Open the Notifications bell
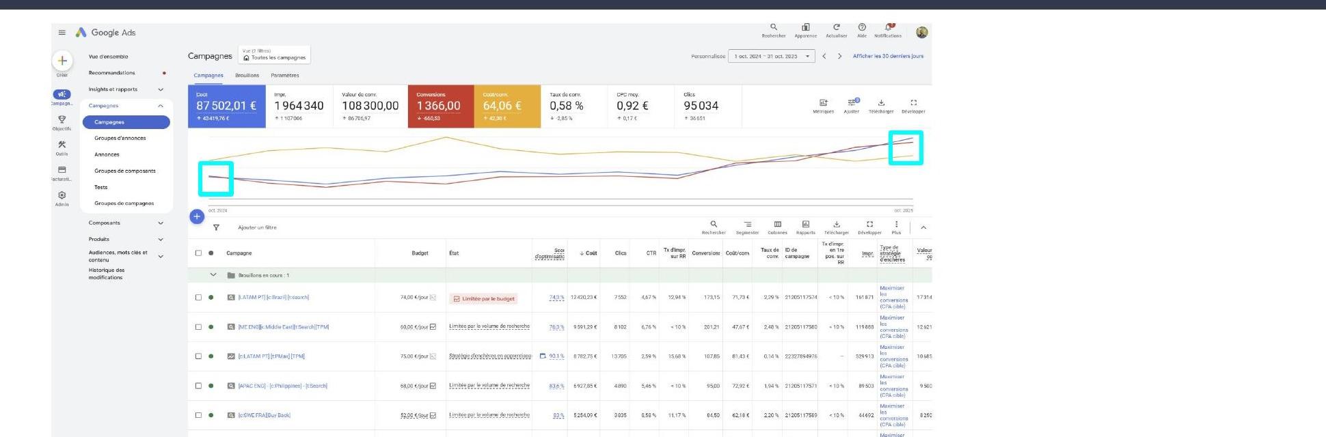This screenshot has width=1326, height=437. click(x=888, y=27)
